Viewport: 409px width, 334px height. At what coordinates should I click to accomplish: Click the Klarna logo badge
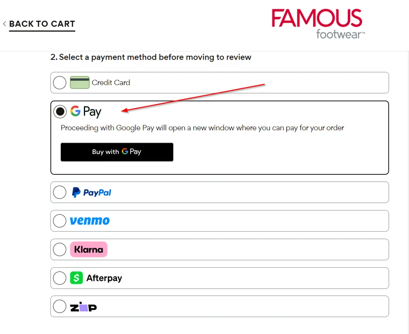(x=88, y=249)
